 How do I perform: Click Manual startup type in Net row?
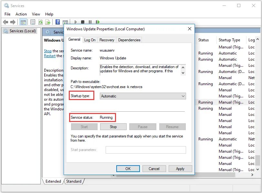pyautogui.click(x=225, y=78)
